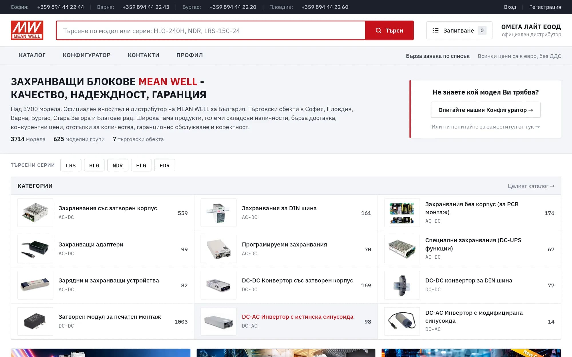Open the modified sine inverter thumbnail
The height and width of the screenshot is (357, 572).
402,321
